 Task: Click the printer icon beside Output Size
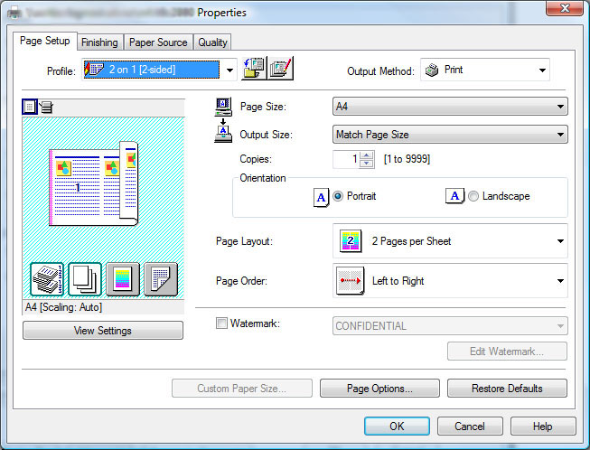[x=223, y=135]
